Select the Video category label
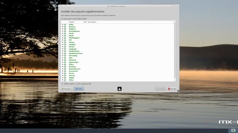The height and width of the screenshot is (133, 238). tap(71, 80)
